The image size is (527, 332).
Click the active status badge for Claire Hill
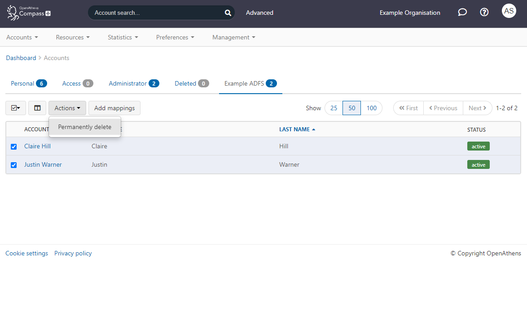[478, 146]
